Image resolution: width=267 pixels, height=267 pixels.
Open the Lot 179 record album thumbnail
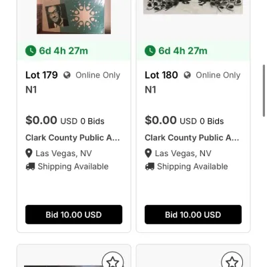[73, 17]
